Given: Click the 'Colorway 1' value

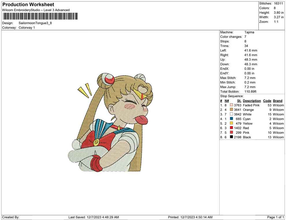Looking at the screenshot, I should point(27,28).
